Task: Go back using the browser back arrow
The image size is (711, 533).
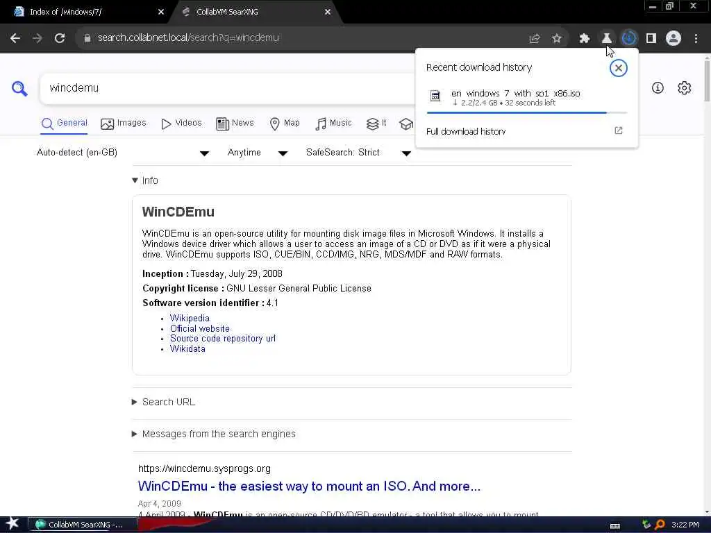Action: point(15,38)
